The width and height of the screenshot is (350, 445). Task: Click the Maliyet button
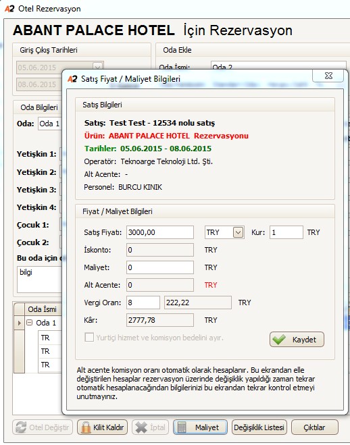tap(201, 427)
